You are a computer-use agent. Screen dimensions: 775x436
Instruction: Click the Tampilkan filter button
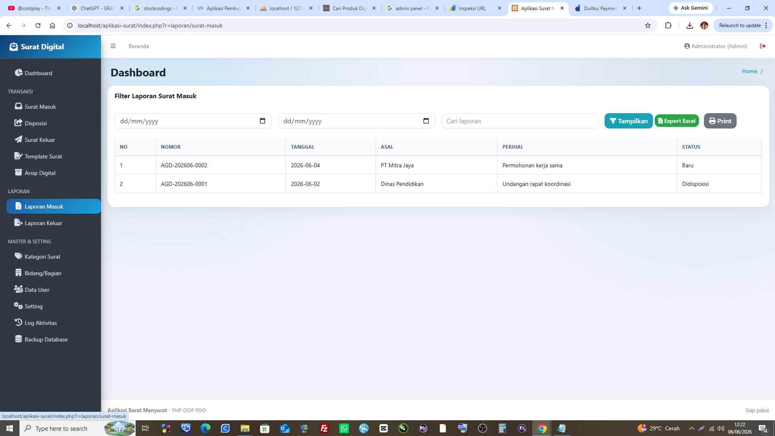coord(628,121)
